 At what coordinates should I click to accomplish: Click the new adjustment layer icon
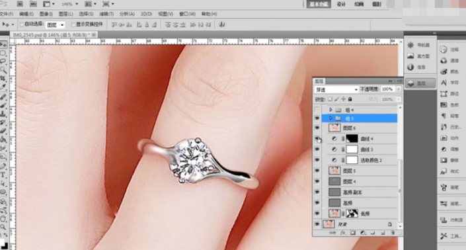[x=363, y=233]
